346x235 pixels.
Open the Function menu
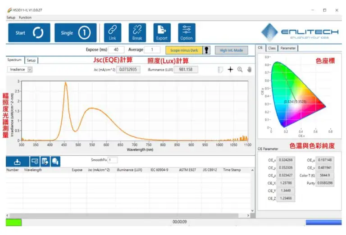tap(25, 18)
